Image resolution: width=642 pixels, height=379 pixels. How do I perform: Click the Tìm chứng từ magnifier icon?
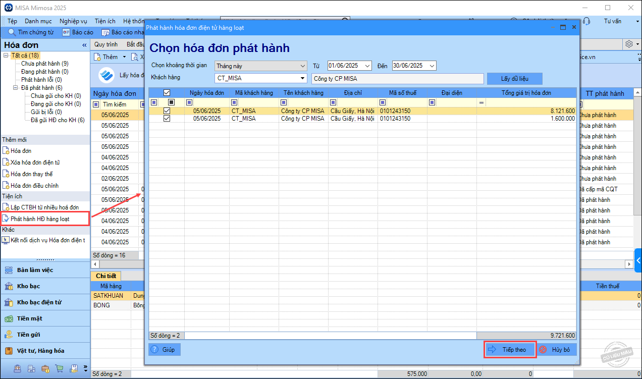pos(12,32)
